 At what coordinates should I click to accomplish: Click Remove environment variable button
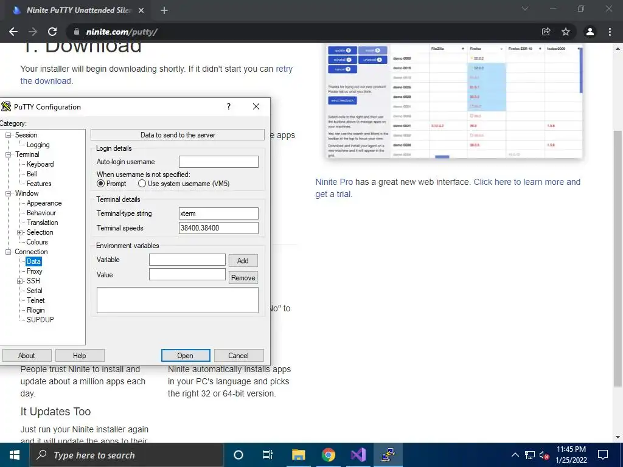click(243, 277)
